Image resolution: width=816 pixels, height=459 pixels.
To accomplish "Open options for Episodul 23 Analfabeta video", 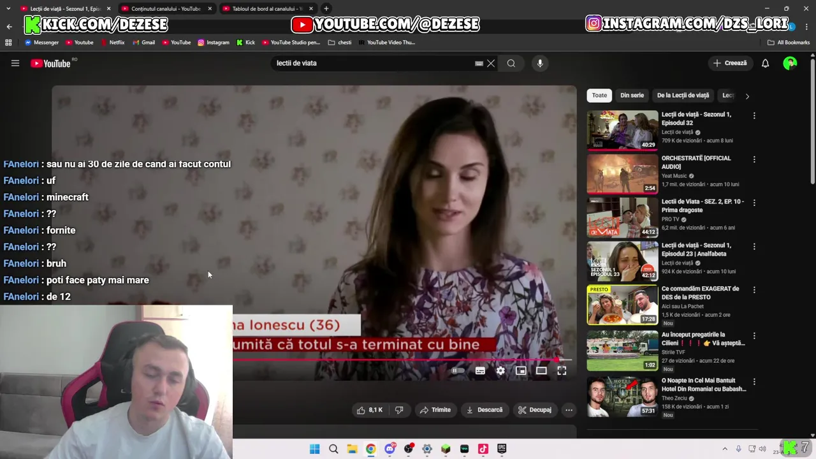I will (x=754, y=247).
